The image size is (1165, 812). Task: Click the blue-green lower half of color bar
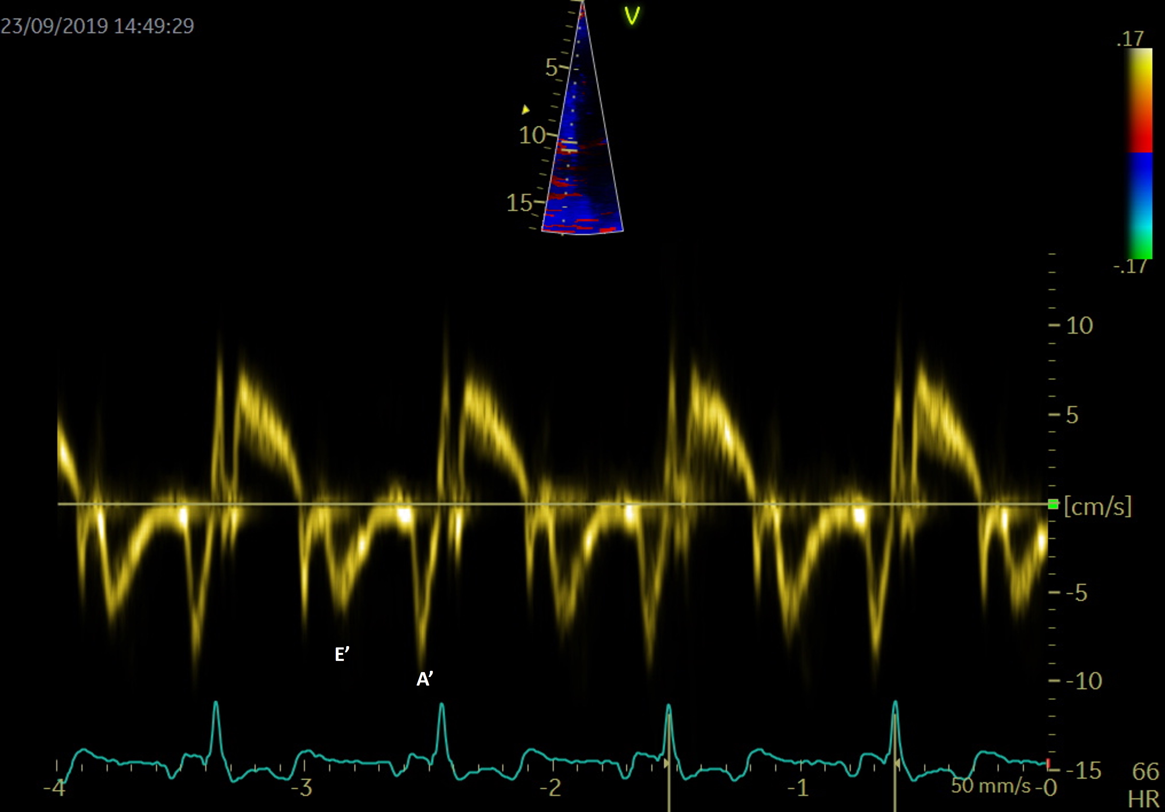click(1139, 206)
